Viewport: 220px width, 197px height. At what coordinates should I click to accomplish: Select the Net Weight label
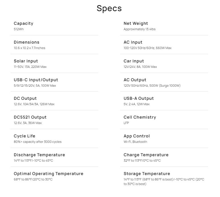(x=136, y=23)
